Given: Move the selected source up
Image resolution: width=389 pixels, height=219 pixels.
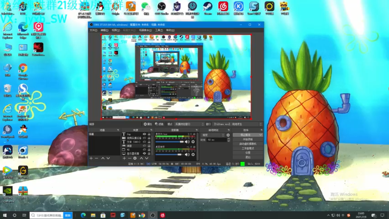Looking at the screenshot, I should pyautogui.click(x=142, y=158).
